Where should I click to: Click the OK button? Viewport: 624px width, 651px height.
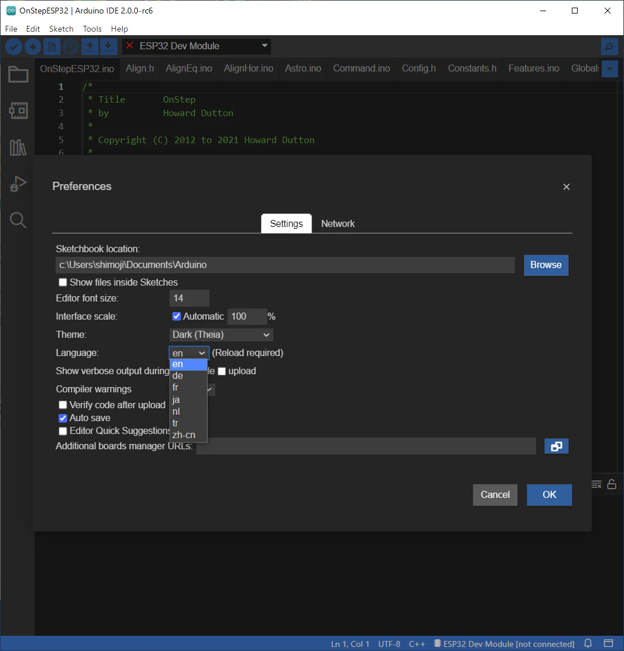click(550, 494)
